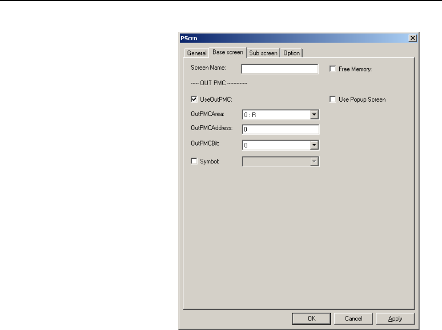Viewport: 442px width, 330px height.
Task: Click the Apply button
Action: pyautogui.click(x=395, y=319)
